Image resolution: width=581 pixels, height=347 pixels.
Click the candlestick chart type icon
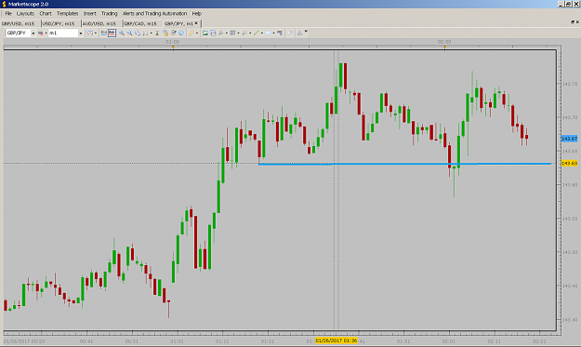coord(90,33)
